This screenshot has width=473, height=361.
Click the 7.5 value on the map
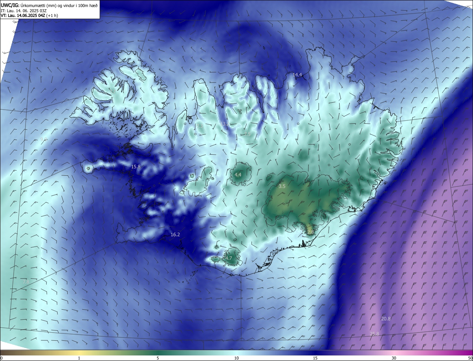248,134
